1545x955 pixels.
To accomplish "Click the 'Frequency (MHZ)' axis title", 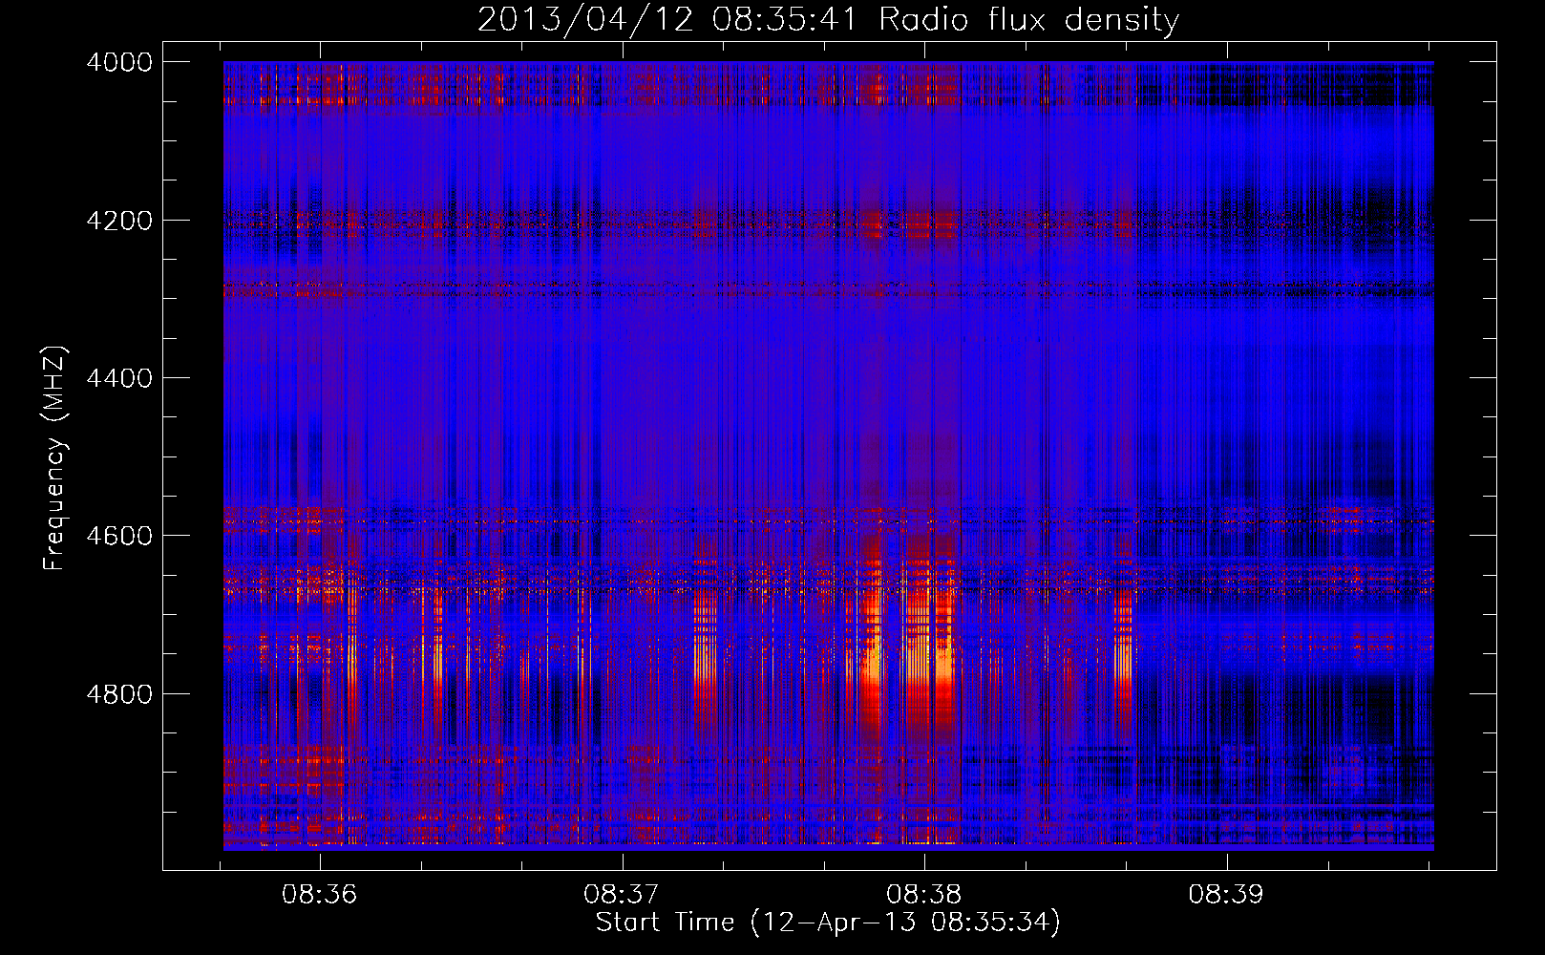I will coord(55,458).
